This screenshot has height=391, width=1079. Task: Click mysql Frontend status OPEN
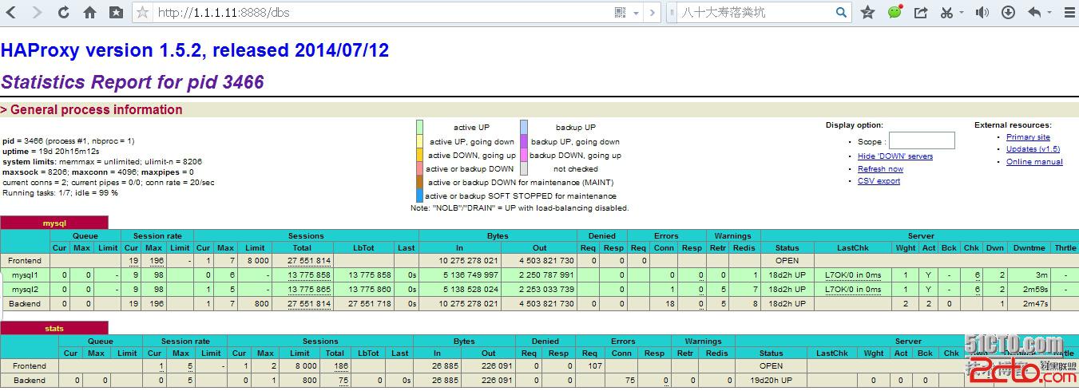(x=787, y=261)
